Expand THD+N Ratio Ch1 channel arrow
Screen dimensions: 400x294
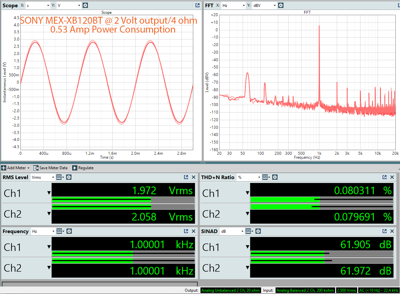click(x=248, y=193)
